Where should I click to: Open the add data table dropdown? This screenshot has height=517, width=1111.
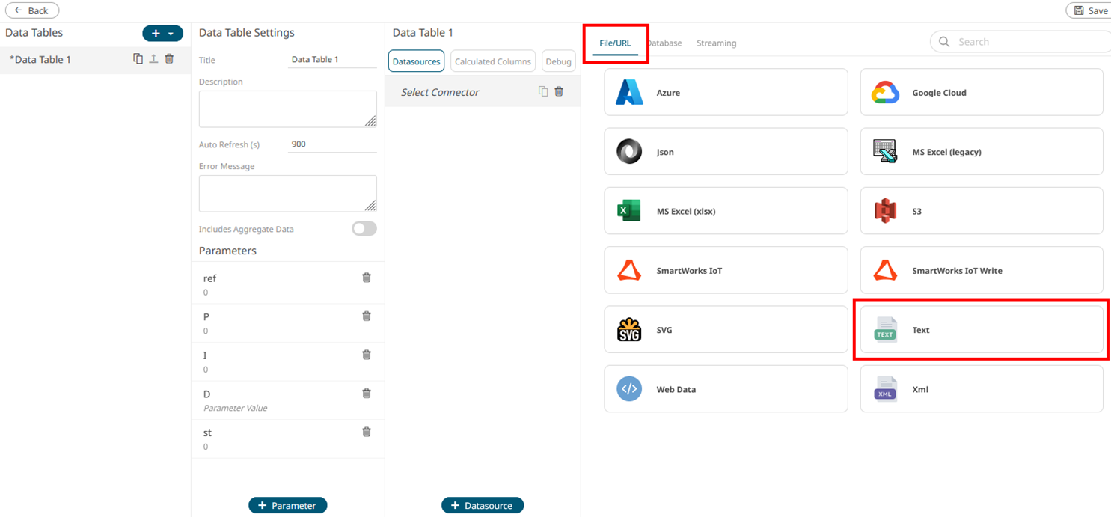(171, 34)
